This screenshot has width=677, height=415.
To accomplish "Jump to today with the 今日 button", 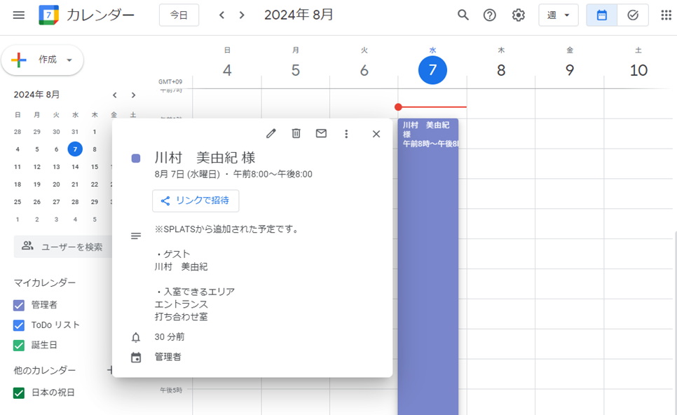I will pyautogui.click(x=179, y=14).
